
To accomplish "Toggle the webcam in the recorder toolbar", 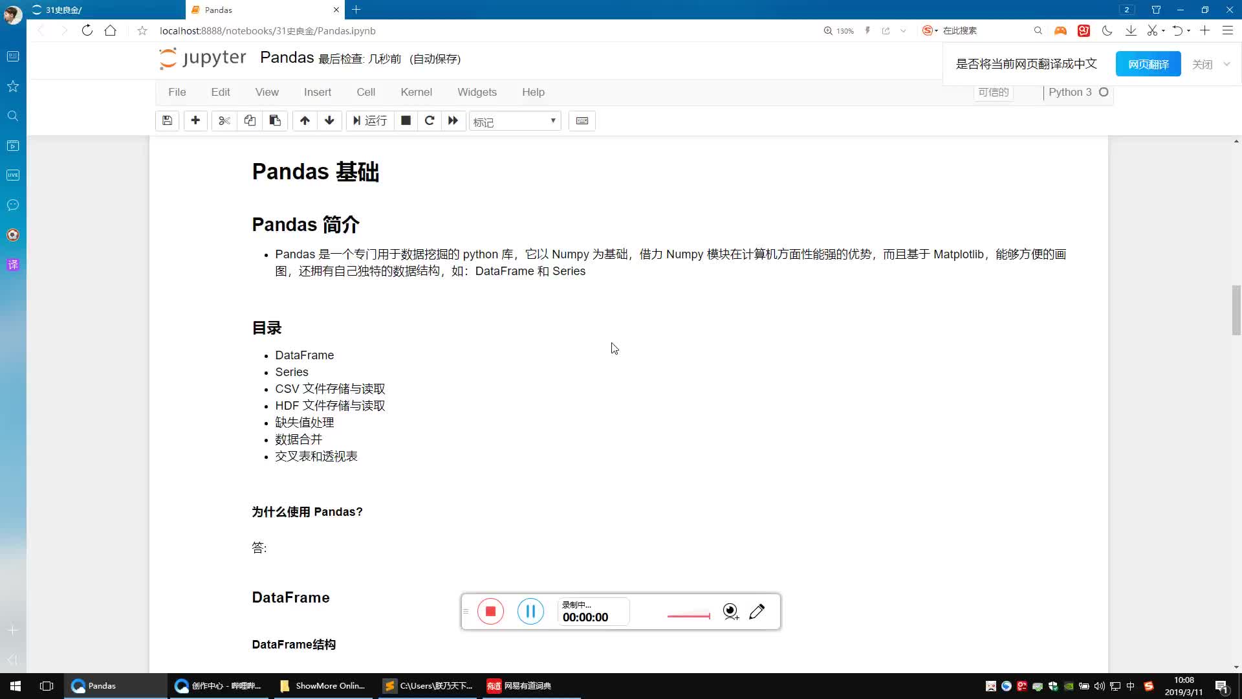I will tap(730, 611).
